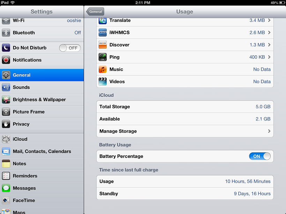The image size is (286, 214).
Task: Open Messages settings entry
Action: tap(42, 188)
